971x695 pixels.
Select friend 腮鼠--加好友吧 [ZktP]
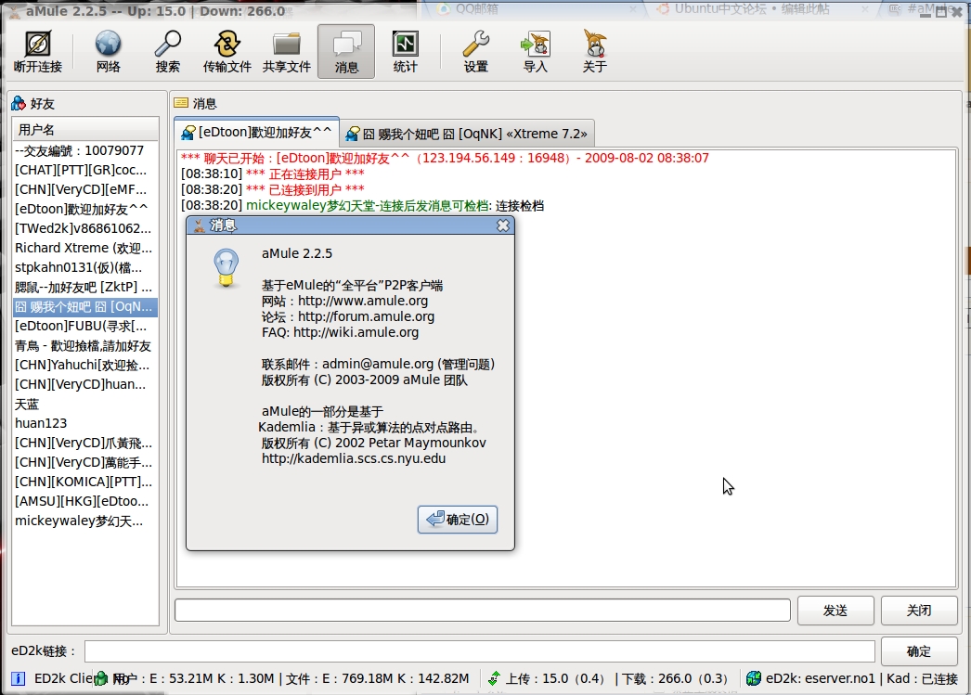(x=85, y=287)
